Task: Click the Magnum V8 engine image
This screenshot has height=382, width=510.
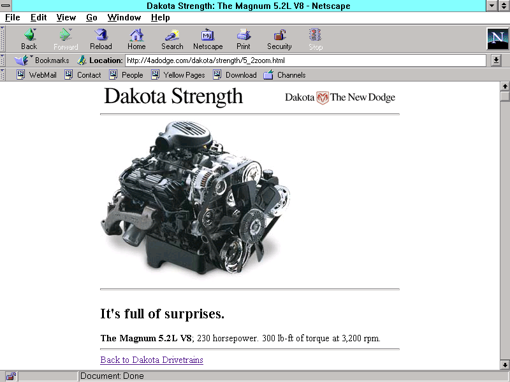Action: pos(195,199)
